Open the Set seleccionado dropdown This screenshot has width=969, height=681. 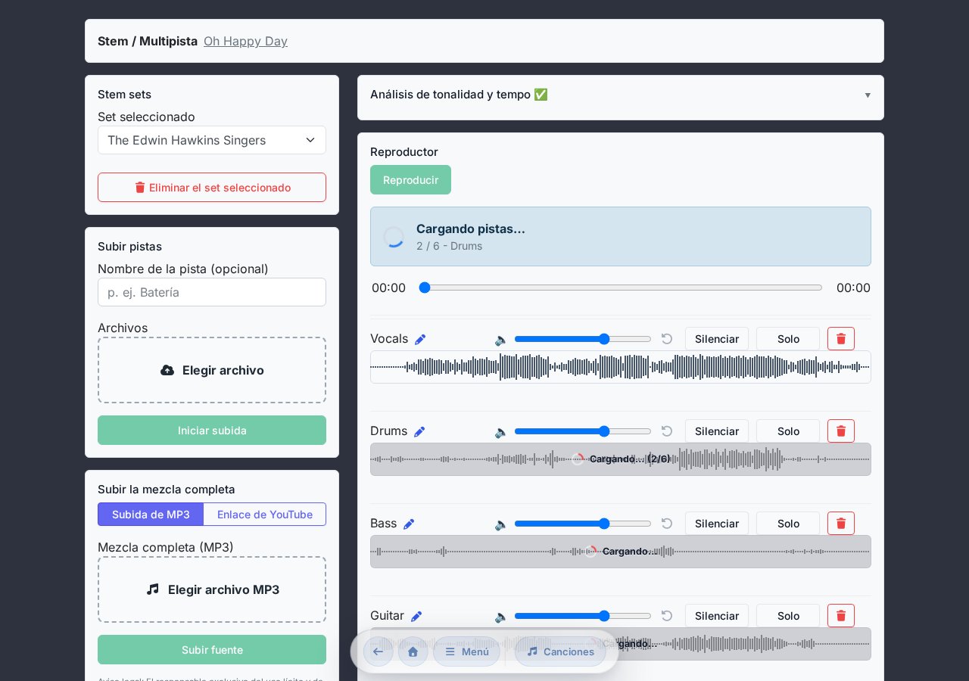click(212, 140)
